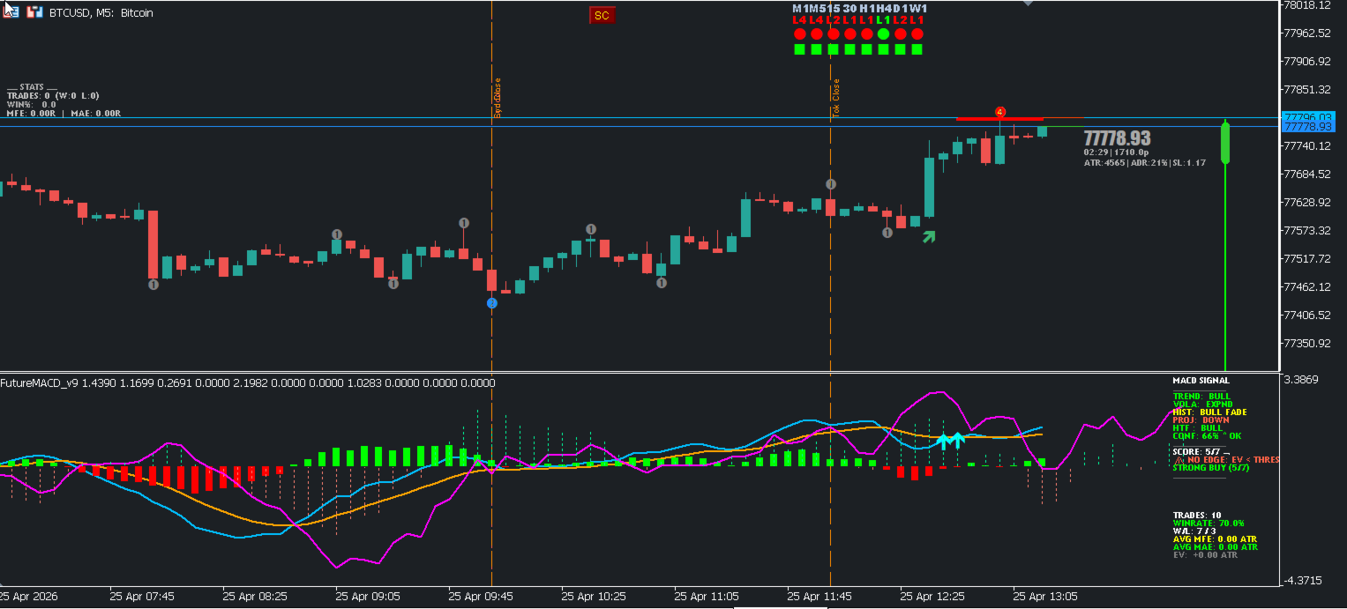
Task: Click the large 77778.93 price readout
Action: click(x=1117, y=138)
